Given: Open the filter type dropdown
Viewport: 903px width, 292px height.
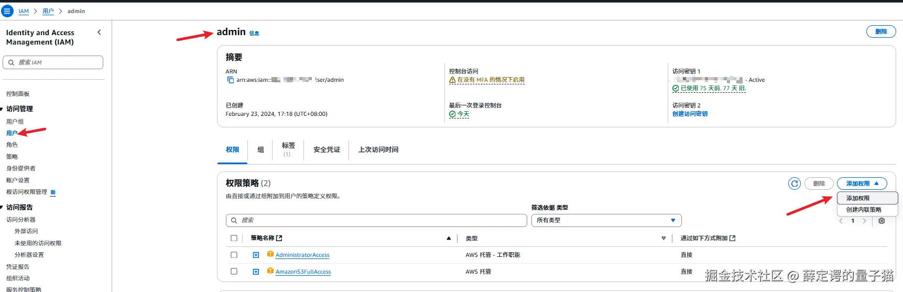Looking at the screenshot, I should coord(606,221).
